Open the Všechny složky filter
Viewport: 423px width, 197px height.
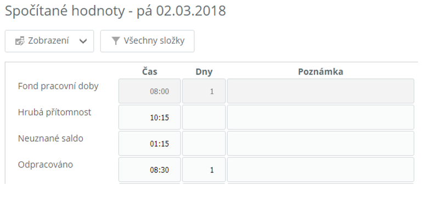[x=147, y=41]
